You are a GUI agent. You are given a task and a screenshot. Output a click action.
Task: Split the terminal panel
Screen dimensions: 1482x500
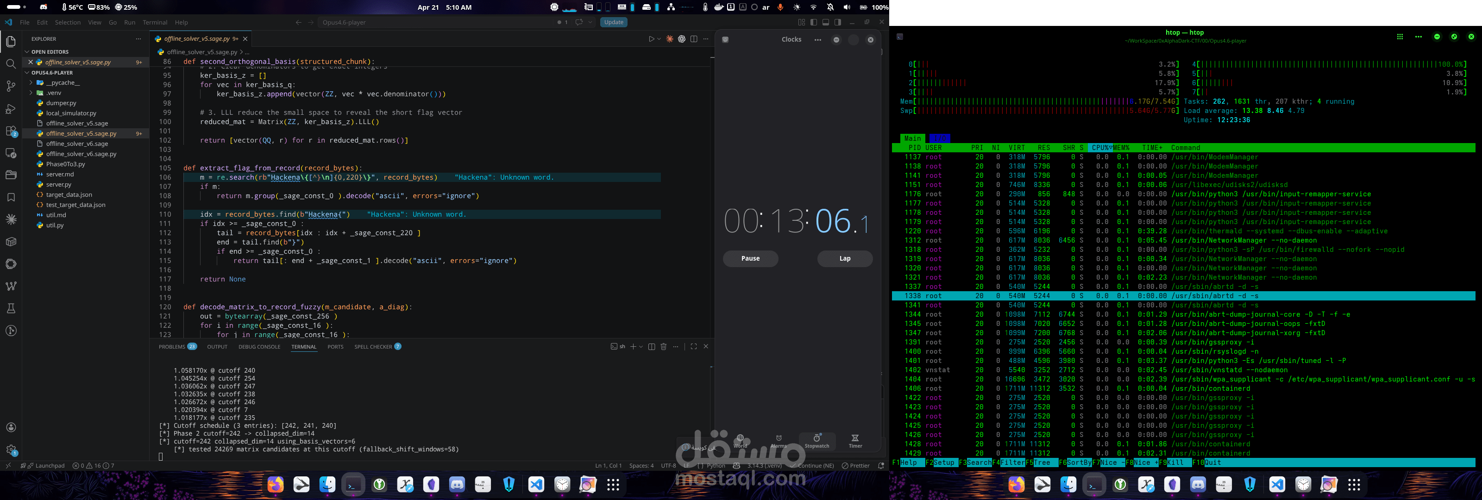[x=651, y=346]
